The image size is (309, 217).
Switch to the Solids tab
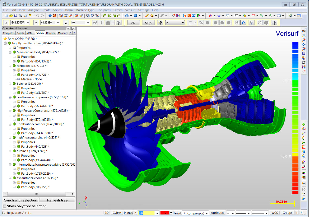[x=20, y=33]
